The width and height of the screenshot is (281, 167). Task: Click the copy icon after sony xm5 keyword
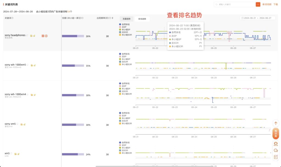[x=18, y=124]
